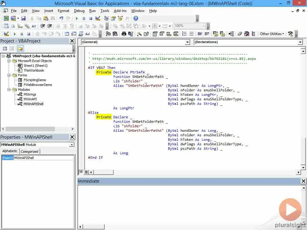Open the Tools menu

click(105, 11)
